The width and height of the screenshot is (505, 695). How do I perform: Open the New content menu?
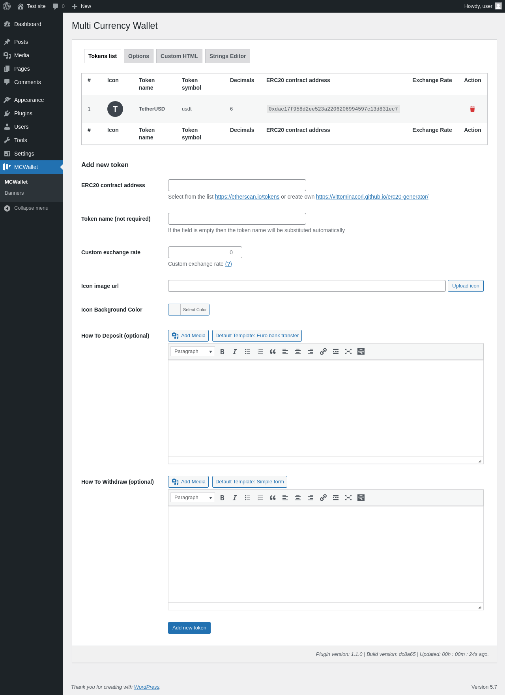click(81, 6)
